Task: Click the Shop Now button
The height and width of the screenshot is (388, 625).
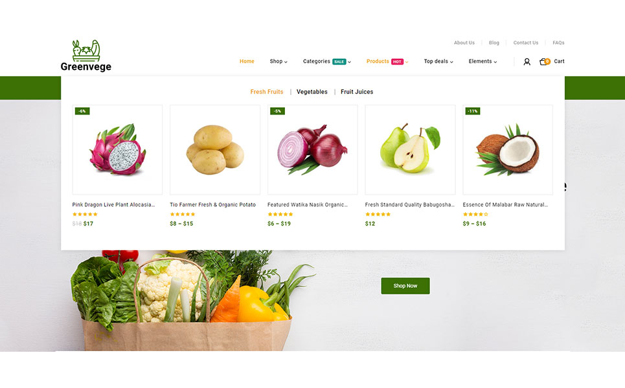Action: (405, 286)
